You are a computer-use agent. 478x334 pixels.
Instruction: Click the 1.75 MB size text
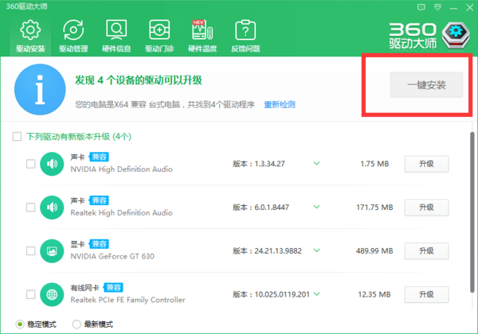coord(374,164)
